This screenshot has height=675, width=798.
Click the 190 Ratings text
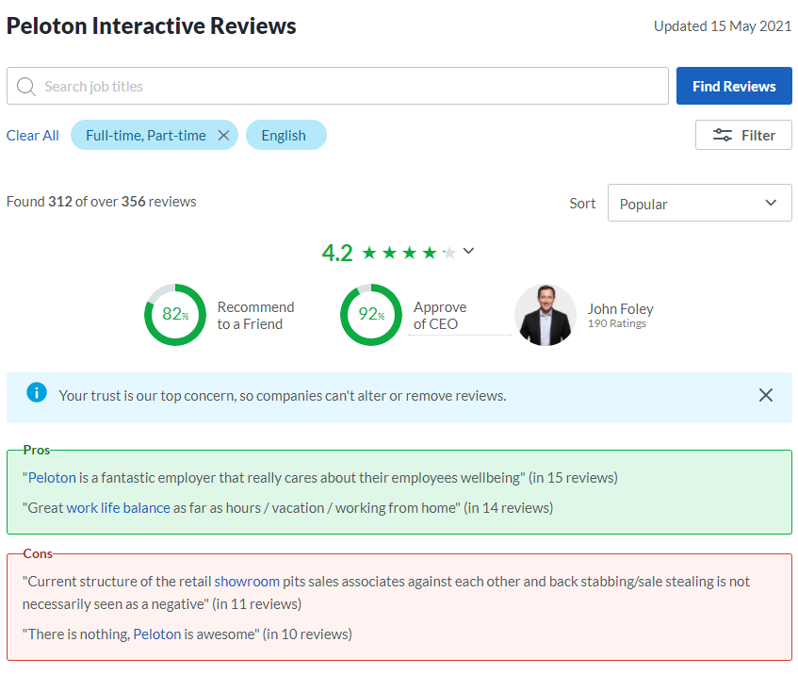click(617, 323)
